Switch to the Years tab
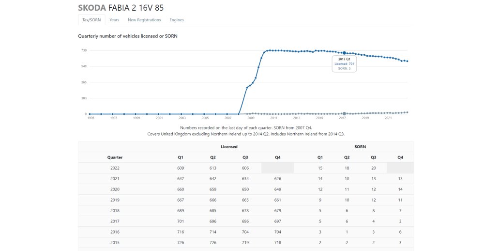484x251 pixels. click(x=114, y=20)
